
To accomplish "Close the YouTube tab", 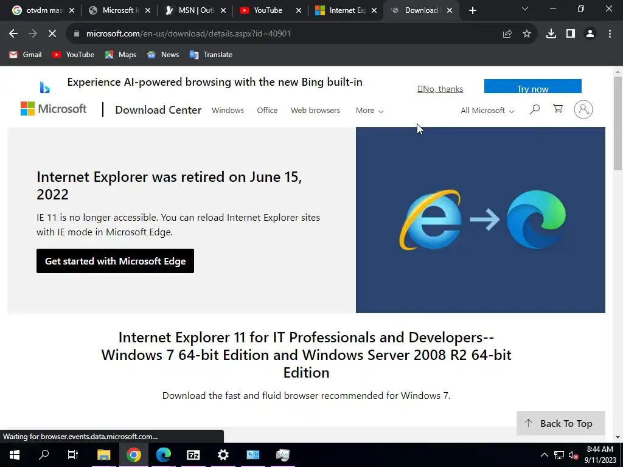I will [298, 11].
